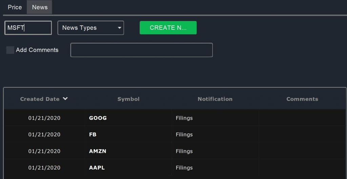
Task: Enable the Add Comments checkbox
Action: coord(10,50)
